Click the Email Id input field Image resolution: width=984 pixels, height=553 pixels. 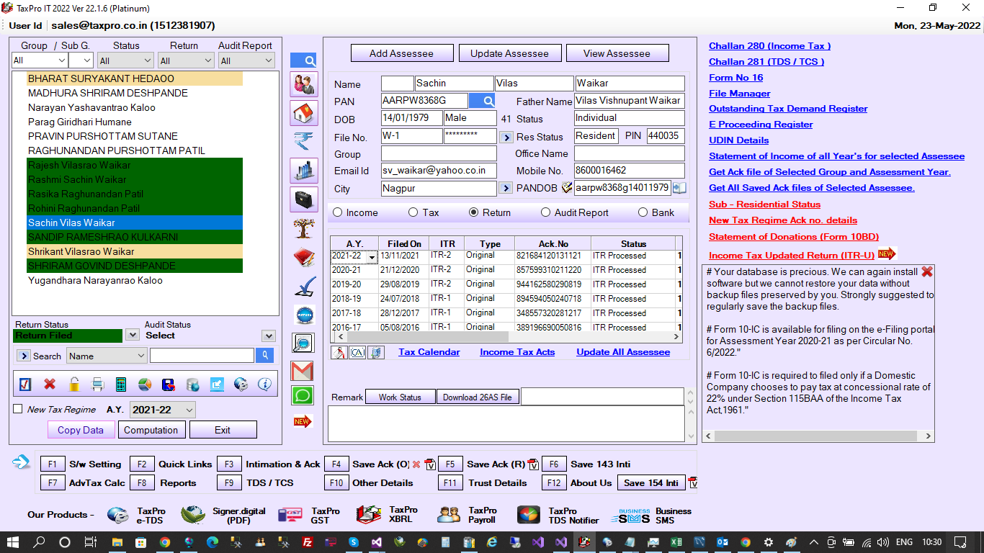point(439,171)
